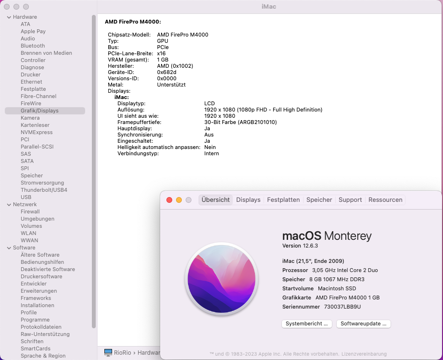Select Parallel-SCSI in the sidebar
Viewport: 443px width, 360px height.
tap(37, 147)
